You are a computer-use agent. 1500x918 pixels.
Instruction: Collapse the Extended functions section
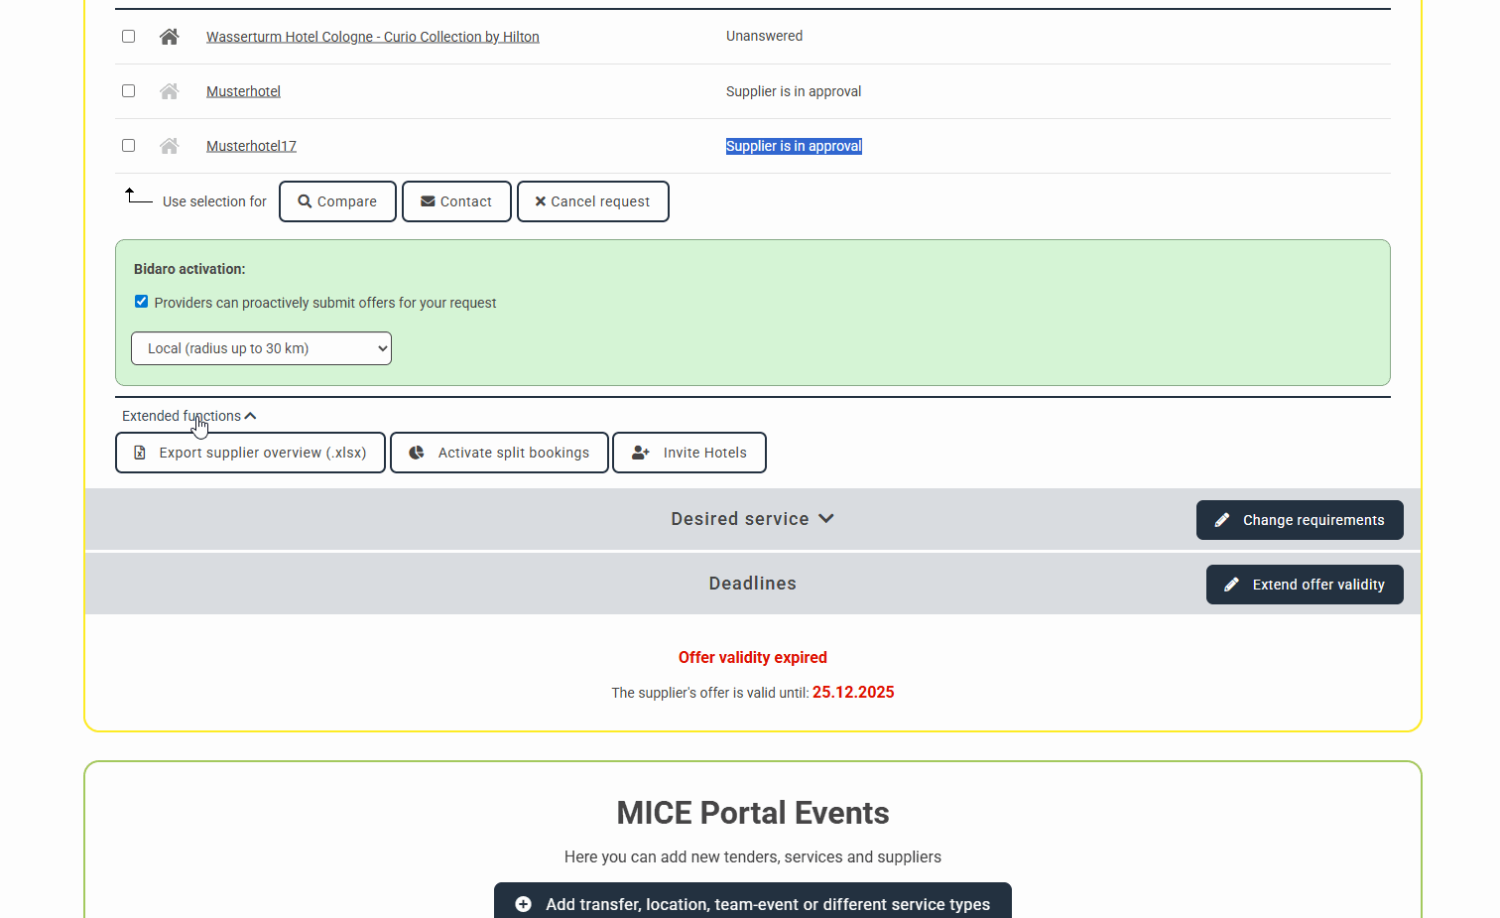[x=188, y=415]
